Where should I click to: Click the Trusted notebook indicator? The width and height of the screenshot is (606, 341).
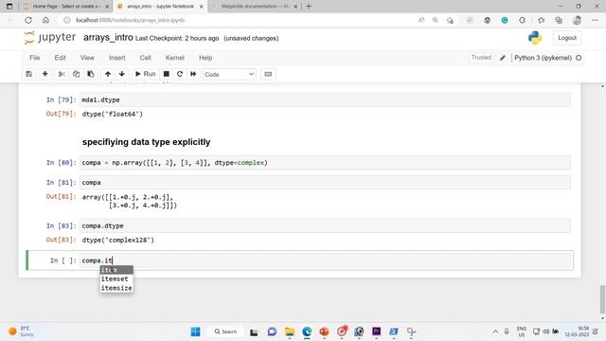(x=481, y=57)
